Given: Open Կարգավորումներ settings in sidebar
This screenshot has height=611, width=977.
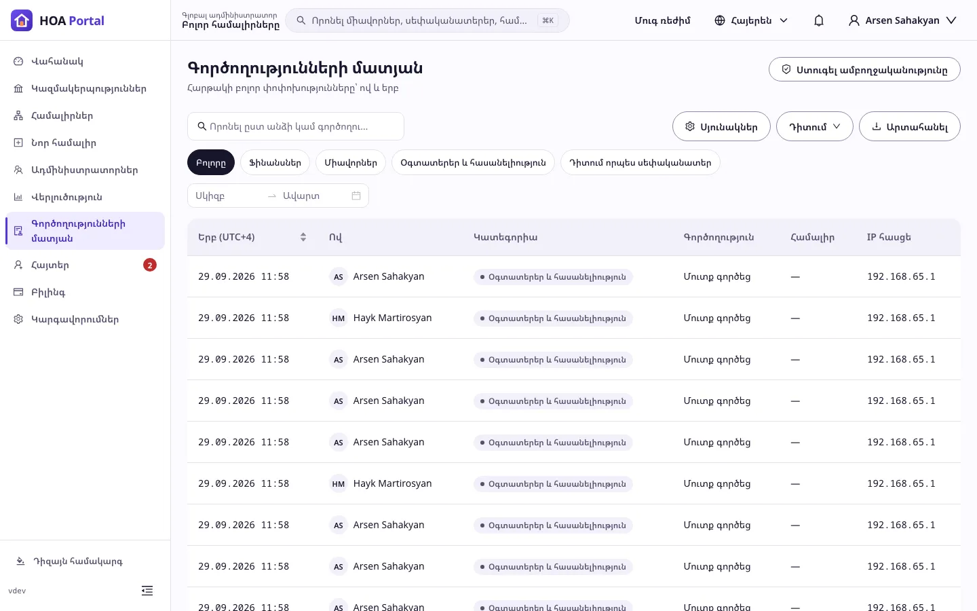Looking at the screenshot, I should coord(85,319).
